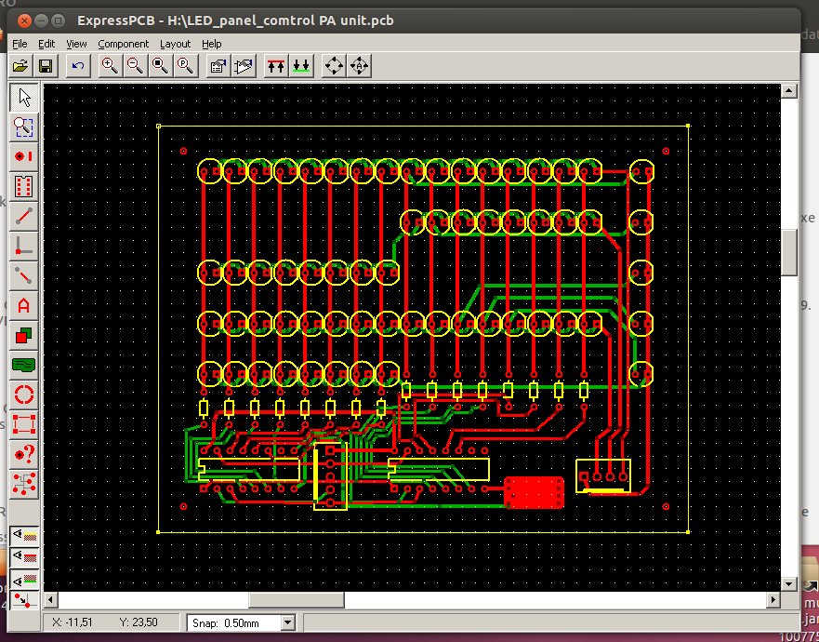Choose the place pad tool
819x642 pixels.
pos(24,156)
